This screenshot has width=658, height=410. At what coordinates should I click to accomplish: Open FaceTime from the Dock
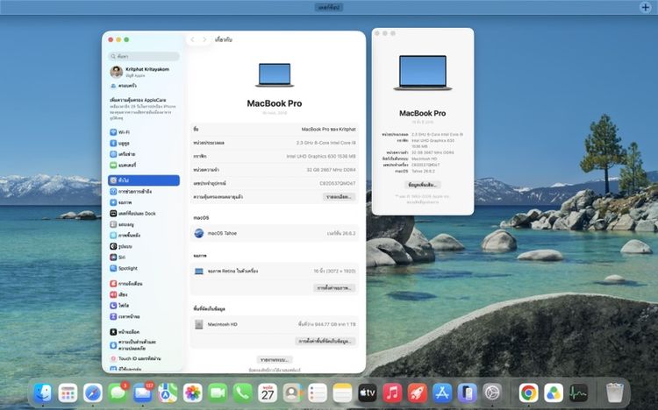(218, 392)
